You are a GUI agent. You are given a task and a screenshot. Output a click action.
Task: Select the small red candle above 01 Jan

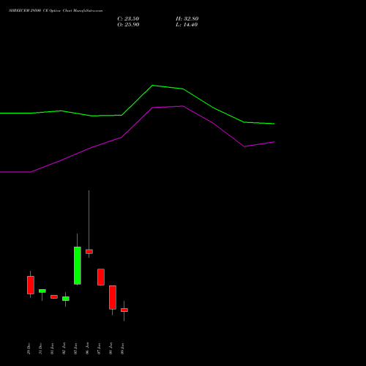pos(54,296)
